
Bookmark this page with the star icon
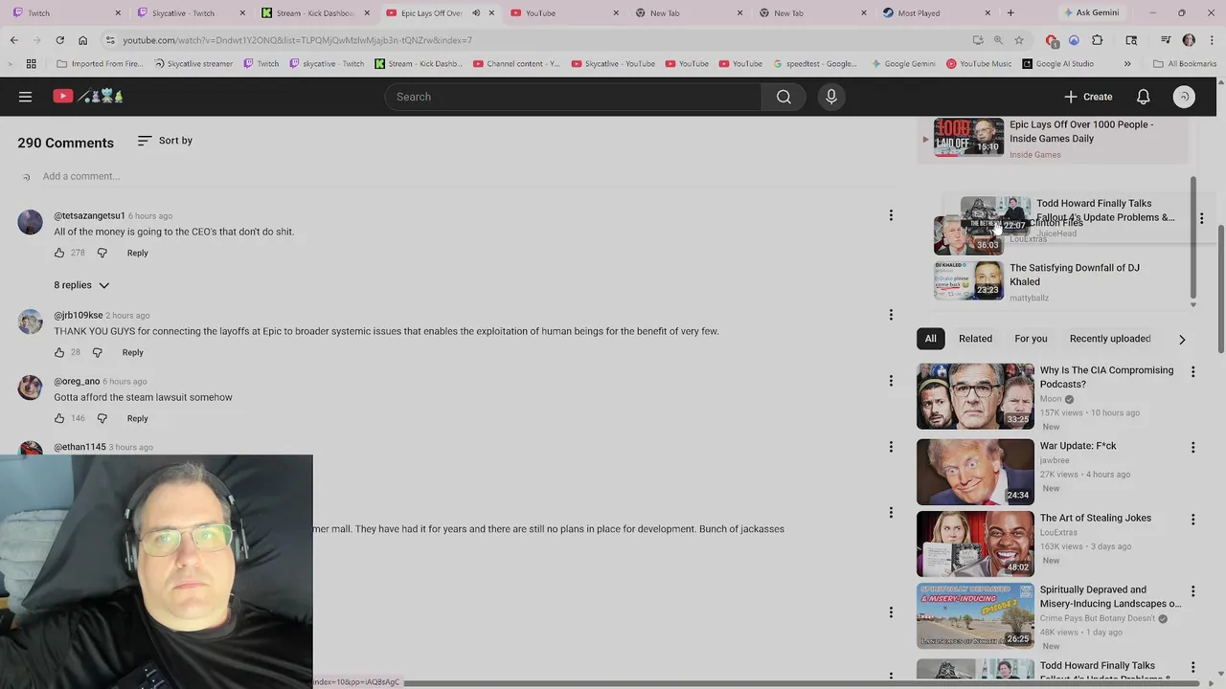click(1019, 40)
